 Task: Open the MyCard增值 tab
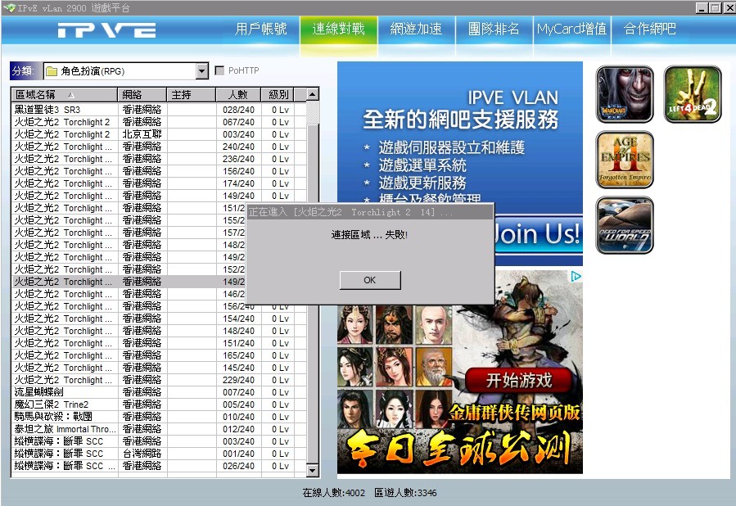click(x=571, y=29)
